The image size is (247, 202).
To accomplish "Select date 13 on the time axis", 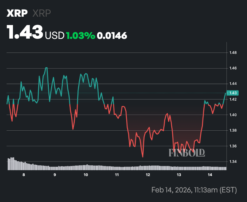I will tap(179, 175).
